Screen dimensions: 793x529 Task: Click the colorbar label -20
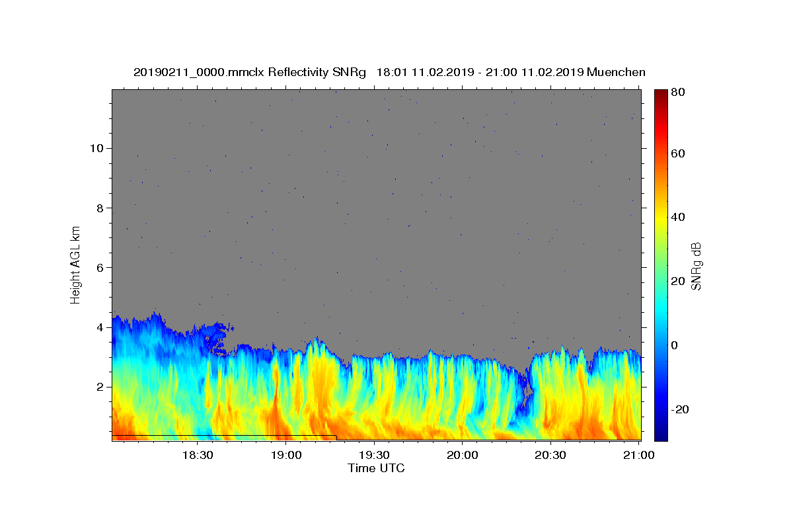pyautogui.click(x=679, y=409)
